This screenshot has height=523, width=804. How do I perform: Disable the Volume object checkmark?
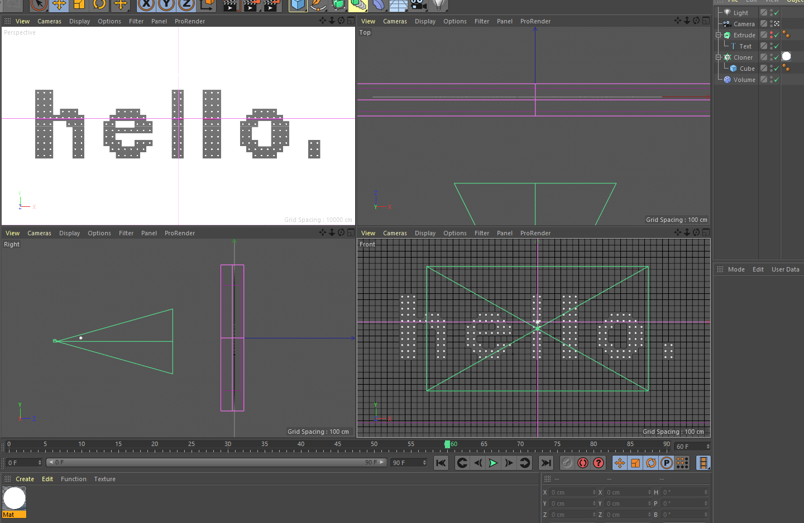[x=776, y=80]
